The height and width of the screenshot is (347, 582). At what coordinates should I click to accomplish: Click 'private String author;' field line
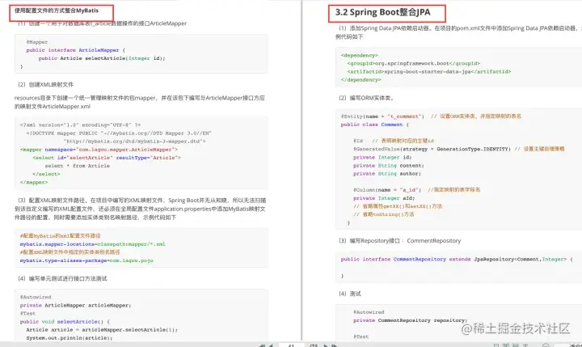[x=386, y=173]
